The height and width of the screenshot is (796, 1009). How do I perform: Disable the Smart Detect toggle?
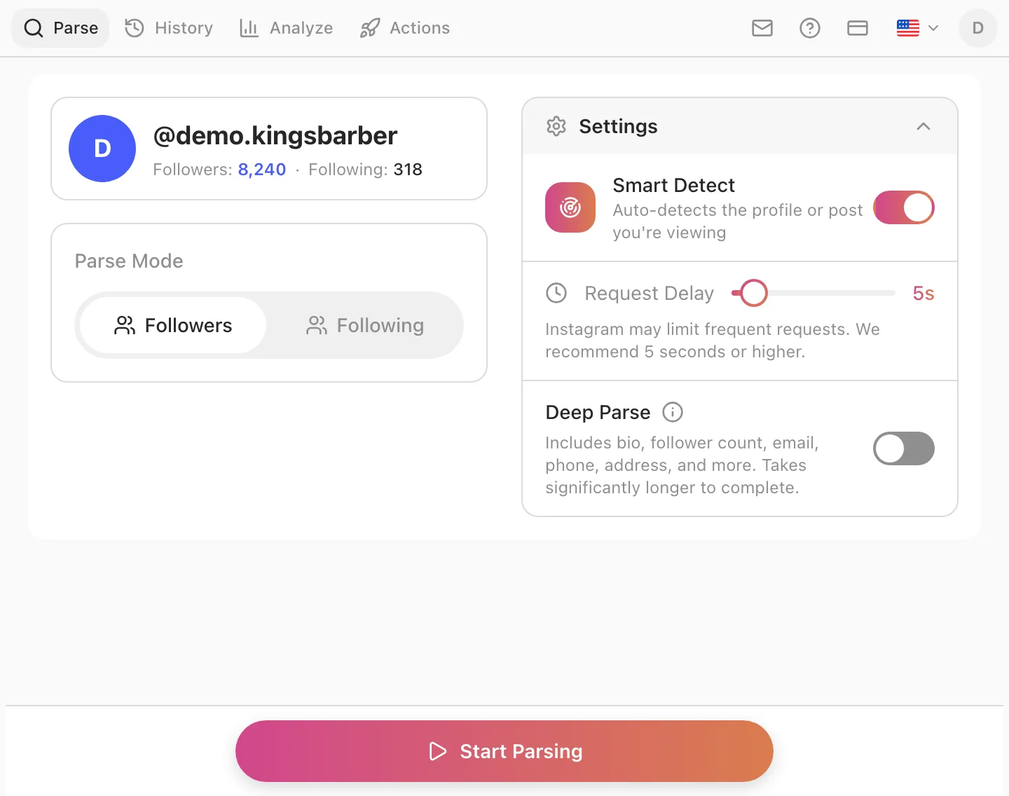[x=904, y=207]
